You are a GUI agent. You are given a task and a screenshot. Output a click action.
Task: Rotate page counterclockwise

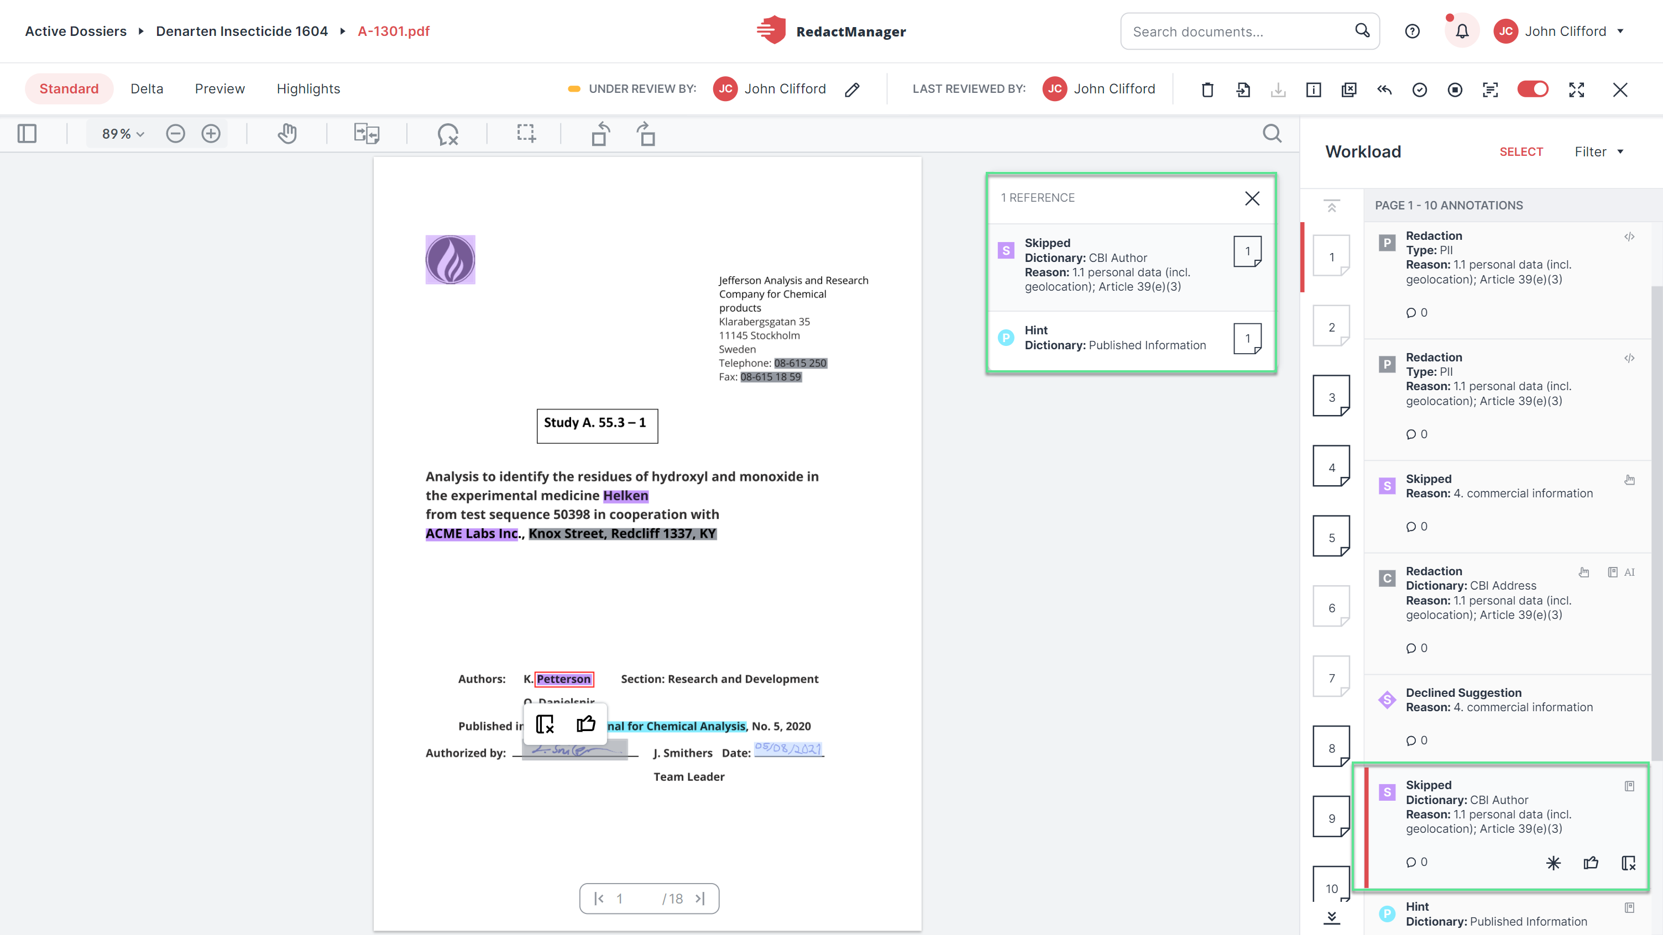[600, 134]
